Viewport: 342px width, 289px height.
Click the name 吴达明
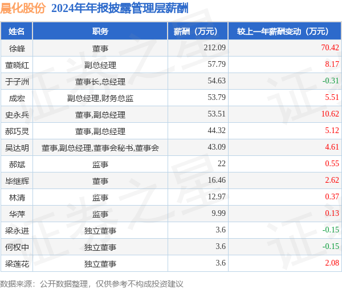[17, 148]
